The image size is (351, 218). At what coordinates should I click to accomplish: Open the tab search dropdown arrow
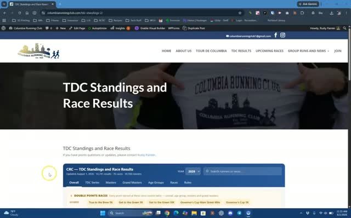click(4, 4)
